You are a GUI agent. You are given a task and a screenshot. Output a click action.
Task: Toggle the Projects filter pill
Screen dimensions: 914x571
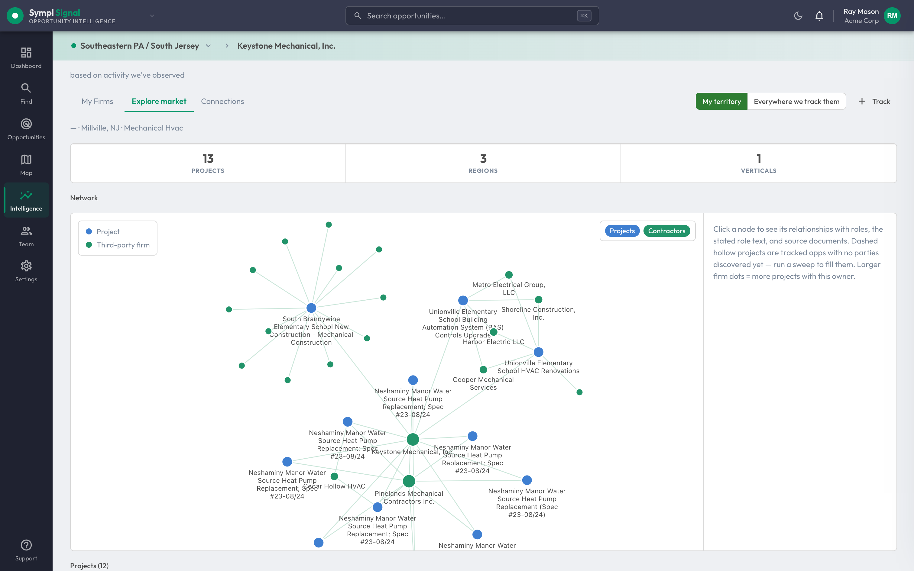click(x=622, y=231)
